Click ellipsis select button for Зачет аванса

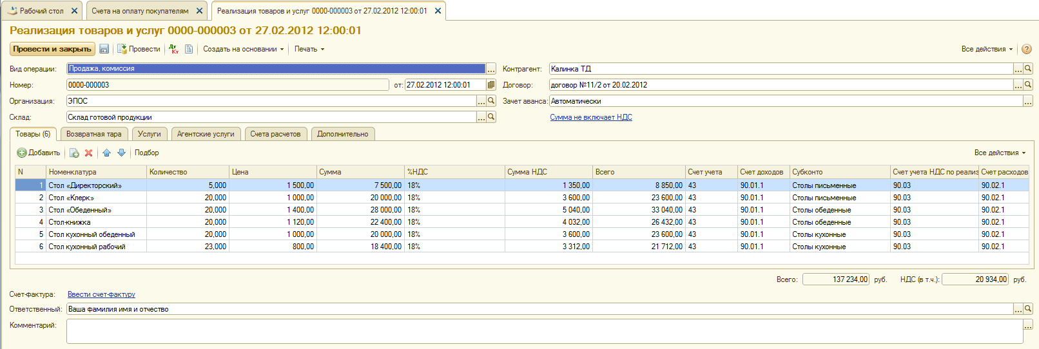coord(1028,101)
